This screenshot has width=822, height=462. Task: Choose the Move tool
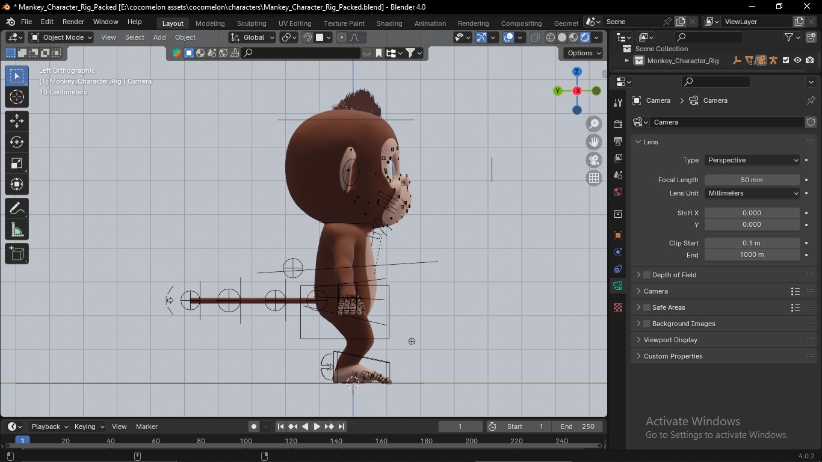(x=17, y=121)
